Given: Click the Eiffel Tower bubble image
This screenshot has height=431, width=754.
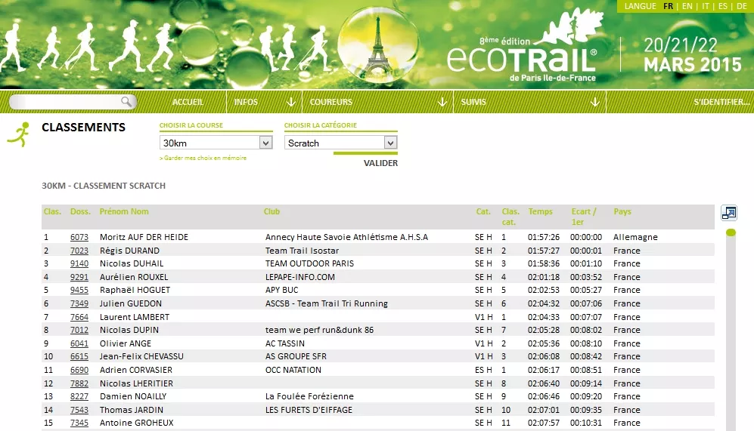Looking at the screenshot, I should click(x=378, y=45).
